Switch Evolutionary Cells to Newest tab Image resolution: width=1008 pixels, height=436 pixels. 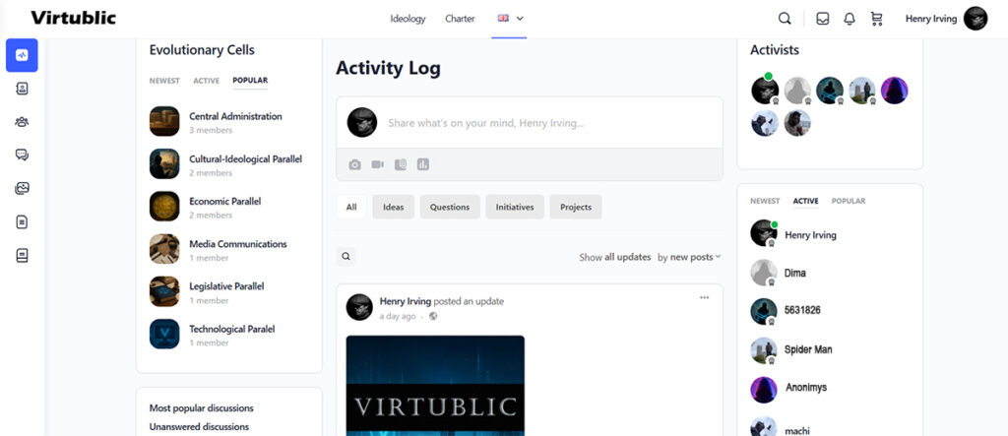click(x=164, y=81)
